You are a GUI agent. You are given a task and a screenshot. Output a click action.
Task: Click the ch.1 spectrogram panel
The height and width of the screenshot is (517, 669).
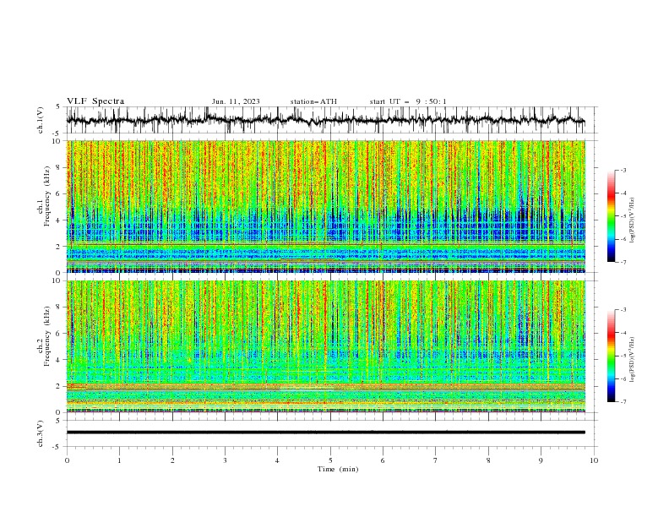click(x=325, y=206)
